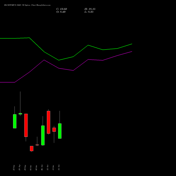Screen dimensions: 176x176
Task: Select the last green candle for 14 Oct
Action: point(60,131)
